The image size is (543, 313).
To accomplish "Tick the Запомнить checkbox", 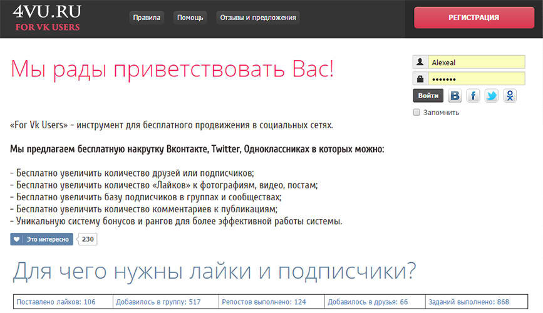I will [x=416, y=112].
